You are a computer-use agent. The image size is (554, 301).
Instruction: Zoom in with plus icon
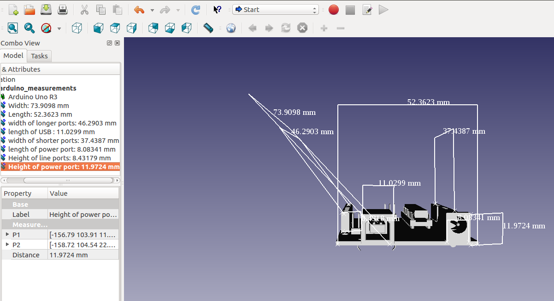coord(324,28)
